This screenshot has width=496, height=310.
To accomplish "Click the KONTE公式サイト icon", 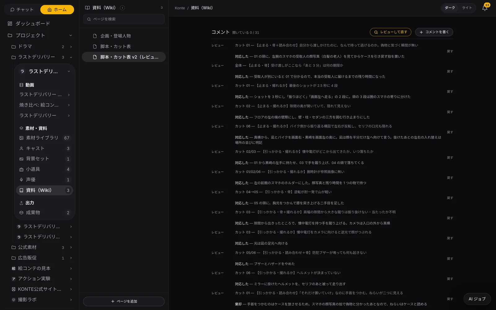I will tap(14, 289).
